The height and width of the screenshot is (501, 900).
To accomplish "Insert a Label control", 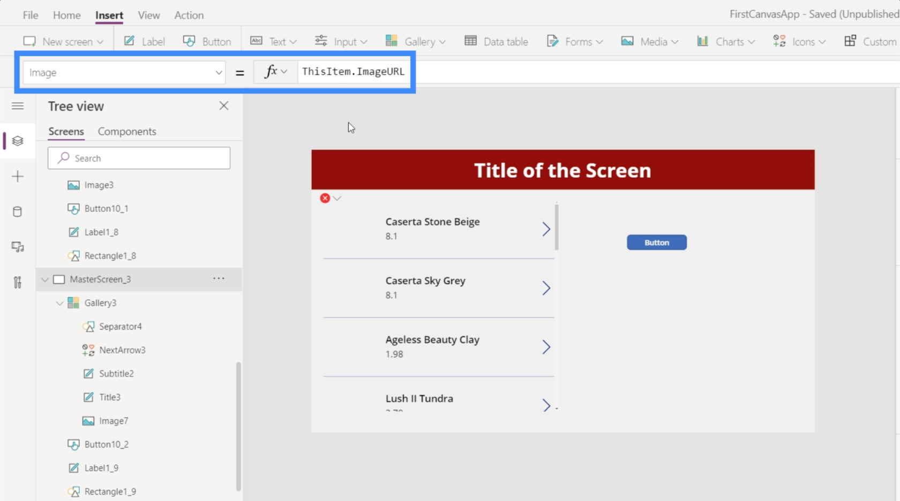I will (x=145, y=41).
